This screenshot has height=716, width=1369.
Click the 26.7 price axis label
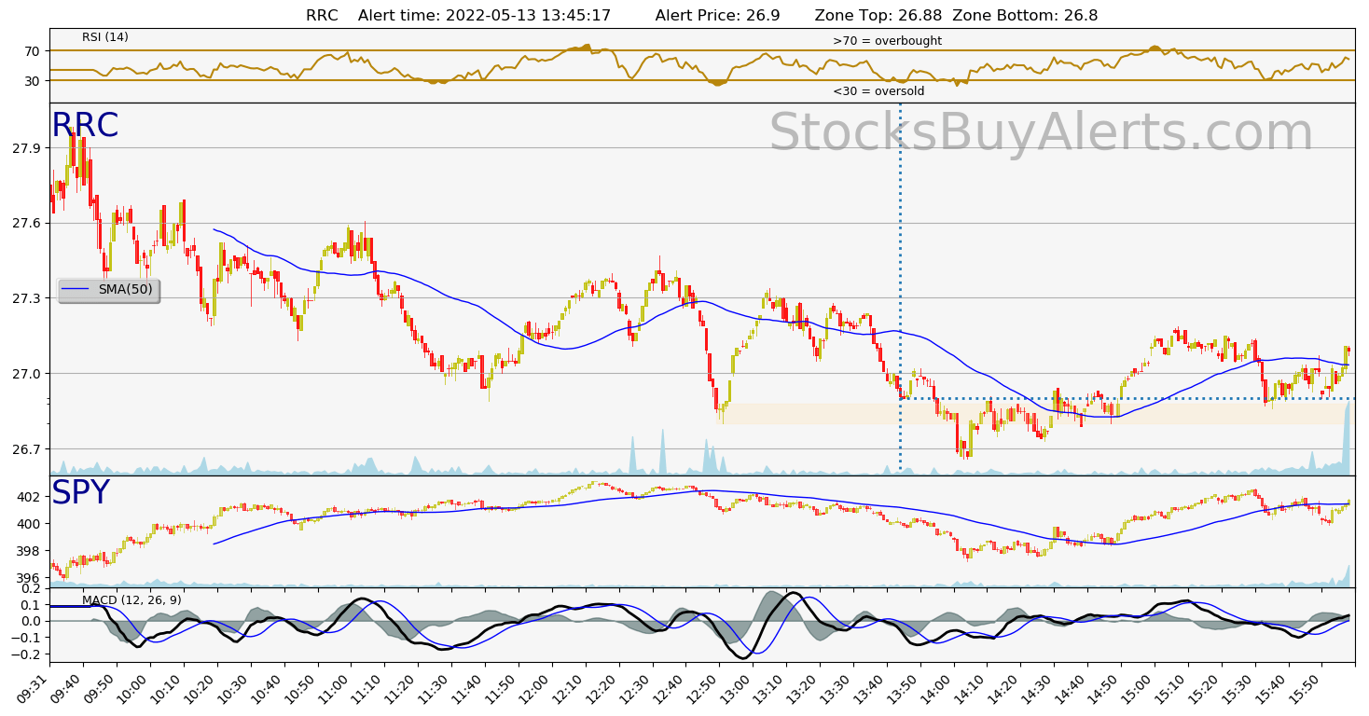pos(25,449)
